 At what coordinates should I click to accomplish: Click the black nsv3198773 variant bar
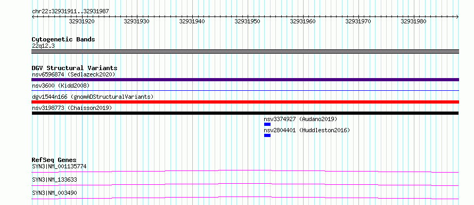(x=245, y=113)
